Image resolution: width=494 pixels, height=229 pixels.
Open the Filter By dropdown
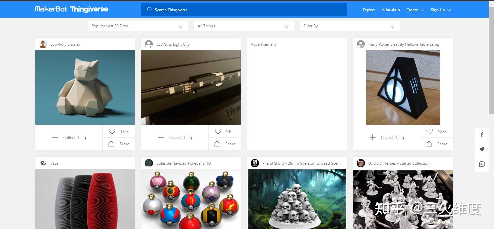[x=350, y=26]
